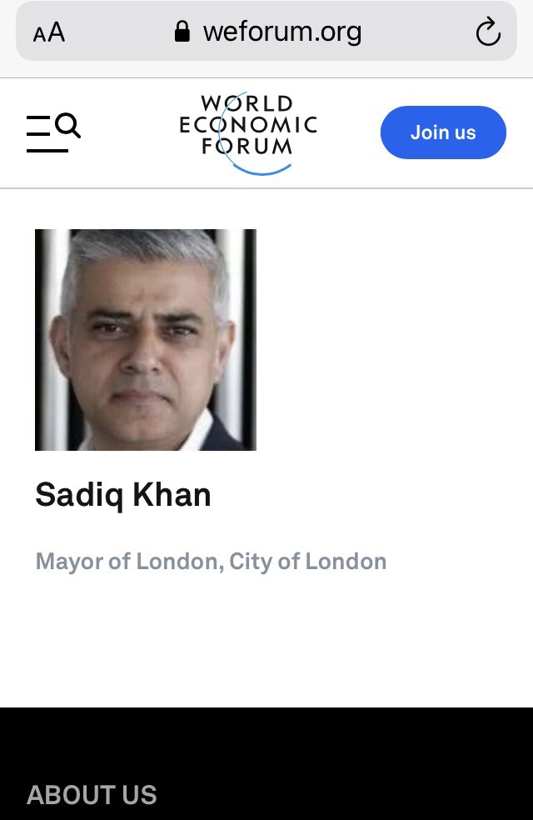Click the Sadiq Khan name heading
This screenshot has width=533, height=820.
(x=123, y=495)
